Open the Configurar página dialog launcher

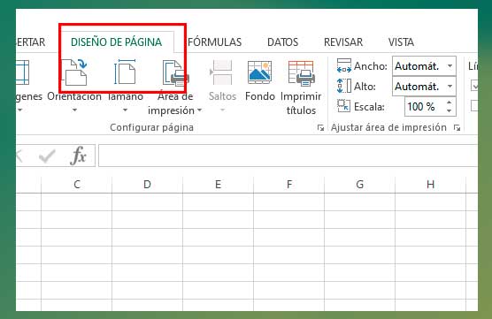click(320, 127)
